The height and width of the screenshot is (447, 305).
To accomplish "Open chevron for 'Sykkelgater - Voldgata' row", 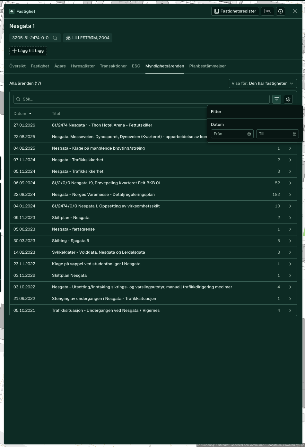I will pyautogui.click(x=290, y=252).
